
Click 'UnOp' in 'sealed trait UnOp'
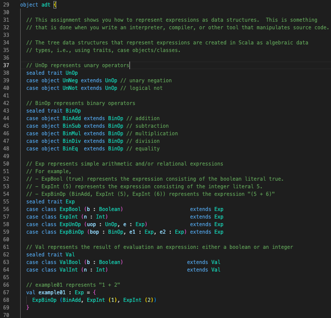coord(72,73)
